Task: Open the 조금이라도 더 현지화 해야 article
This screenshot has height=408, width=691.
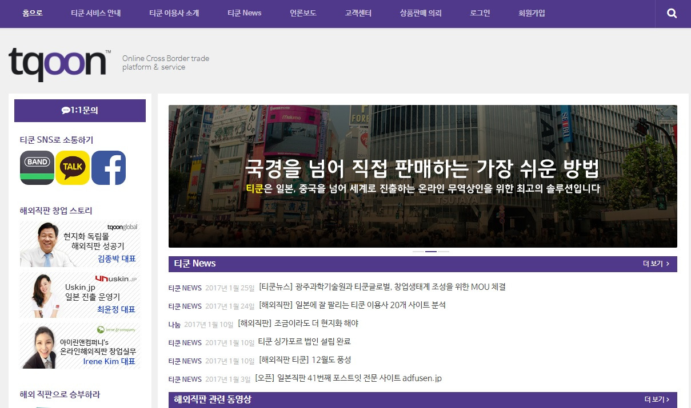Action: coord(298,323)
